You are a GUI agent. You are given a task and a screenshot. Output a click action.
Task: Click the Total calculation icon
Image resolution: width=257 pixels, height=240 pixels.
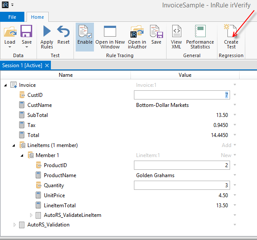[22, 135]
